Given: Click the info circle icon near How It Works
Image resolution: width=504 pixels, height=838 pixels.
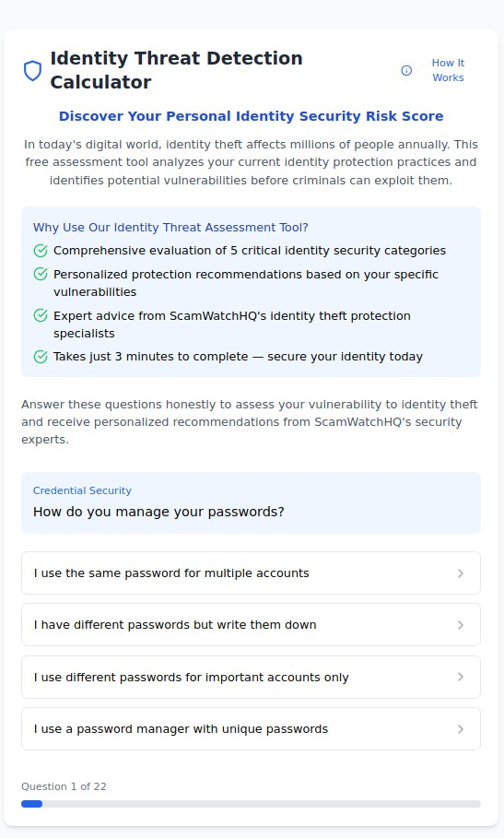Looking at the screenshot, I should tap(406, 71).
